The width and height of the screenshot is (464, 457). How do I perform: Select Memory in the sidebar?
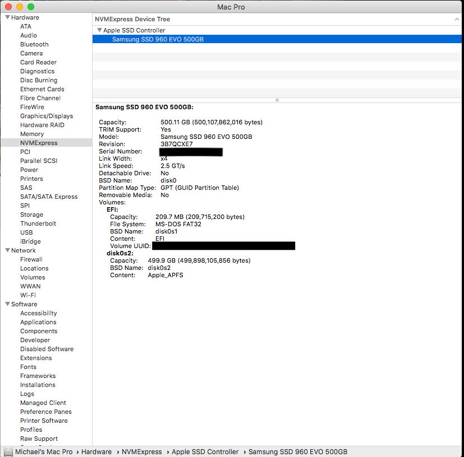[32, 134]
